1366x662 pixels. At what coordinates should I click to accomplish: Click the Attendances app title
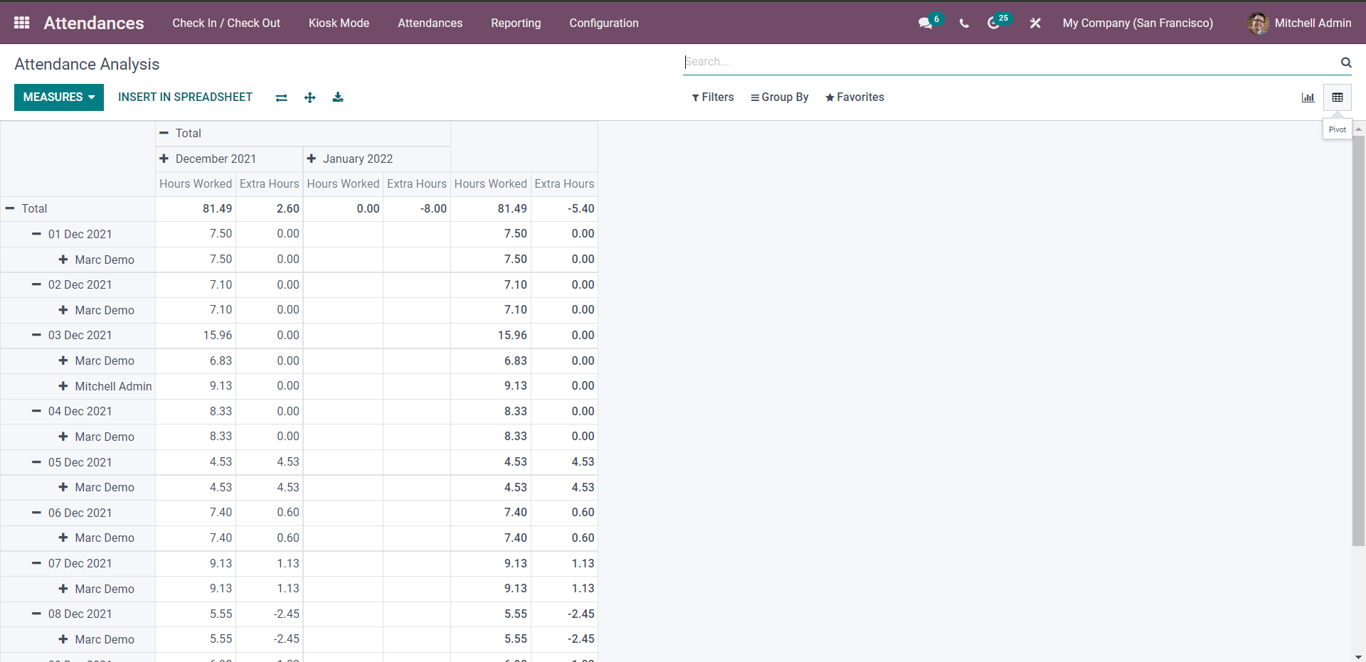[x=94, y=23]
